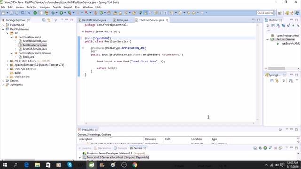Collapse the com.freetipscentral.domain package node
Viewport: 301px width, 169px height.
(11, 53)
